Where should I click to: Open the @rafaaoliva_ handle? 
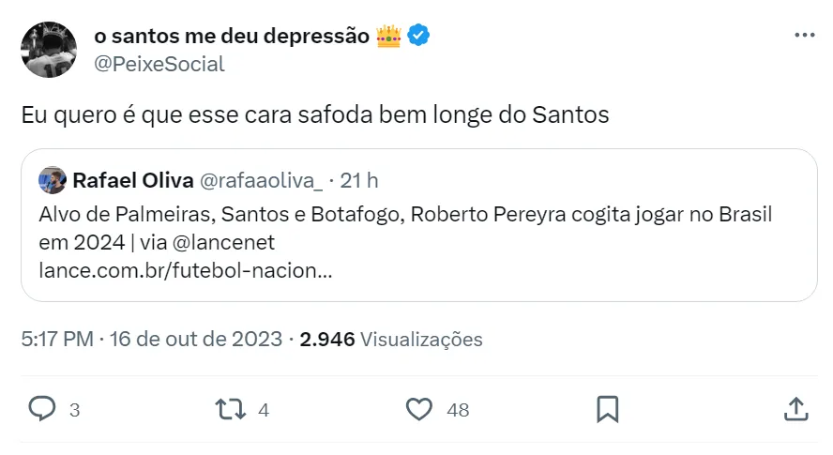(x=262, y=180)
